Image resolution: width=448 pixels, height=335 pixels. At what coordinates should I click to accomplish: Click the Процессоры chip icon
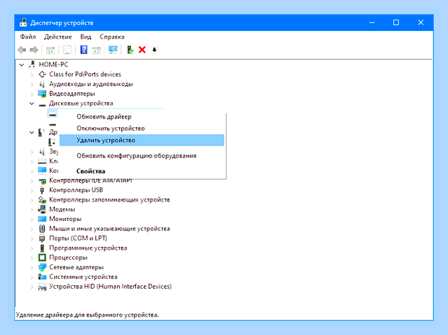43,258
